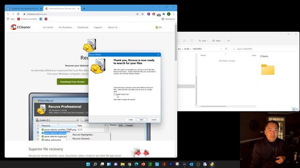Click Chrome's forward arrow

pos(13,14)
